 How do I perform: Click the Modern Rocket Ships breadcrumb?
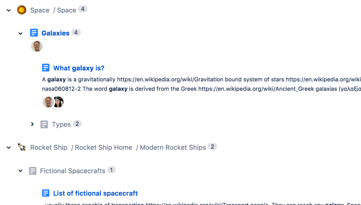coord(173,147)
